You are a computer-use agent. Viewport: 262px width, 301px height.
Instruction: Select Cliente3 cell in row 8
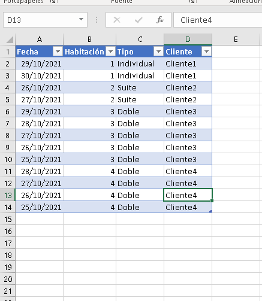pos(188,135)
